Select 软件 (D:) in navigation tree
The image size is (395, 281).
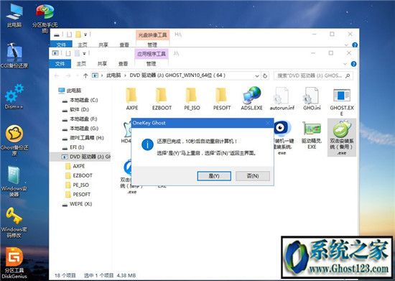coord(75,109)
